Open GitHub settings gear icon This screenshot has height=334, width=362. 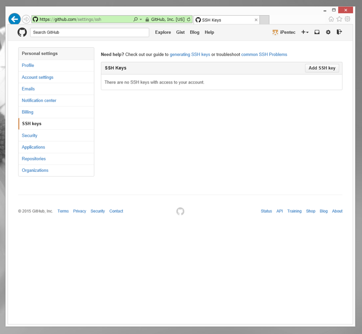tap(328, 32)
